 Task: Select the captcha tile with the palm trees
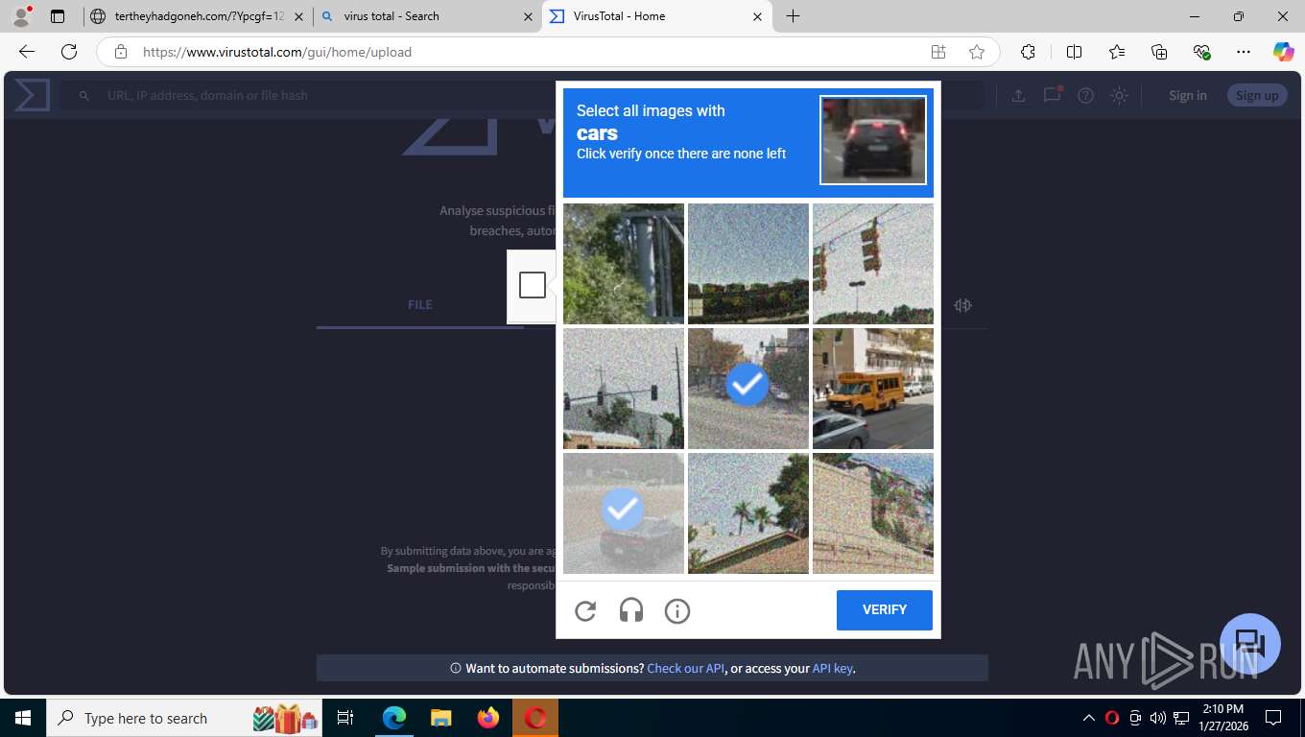click(x=748, y=513)
